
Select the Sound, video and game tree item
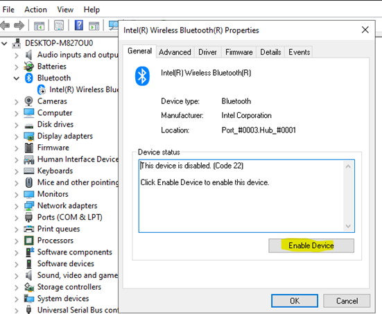point(78,275)
